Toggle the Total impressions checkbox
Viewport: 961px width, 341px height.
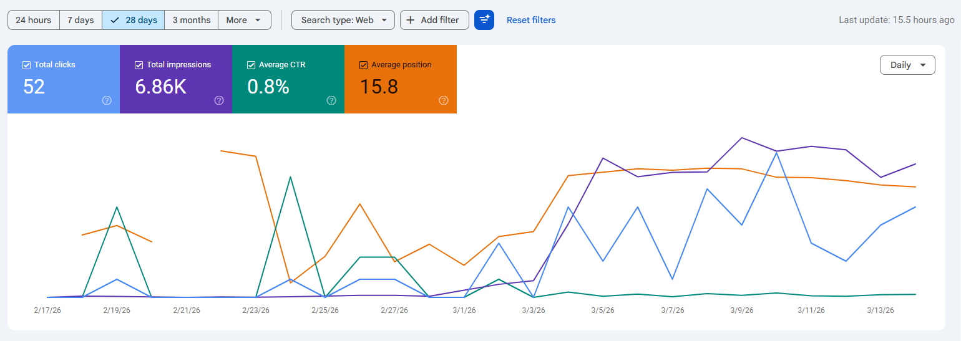[139, 65]
